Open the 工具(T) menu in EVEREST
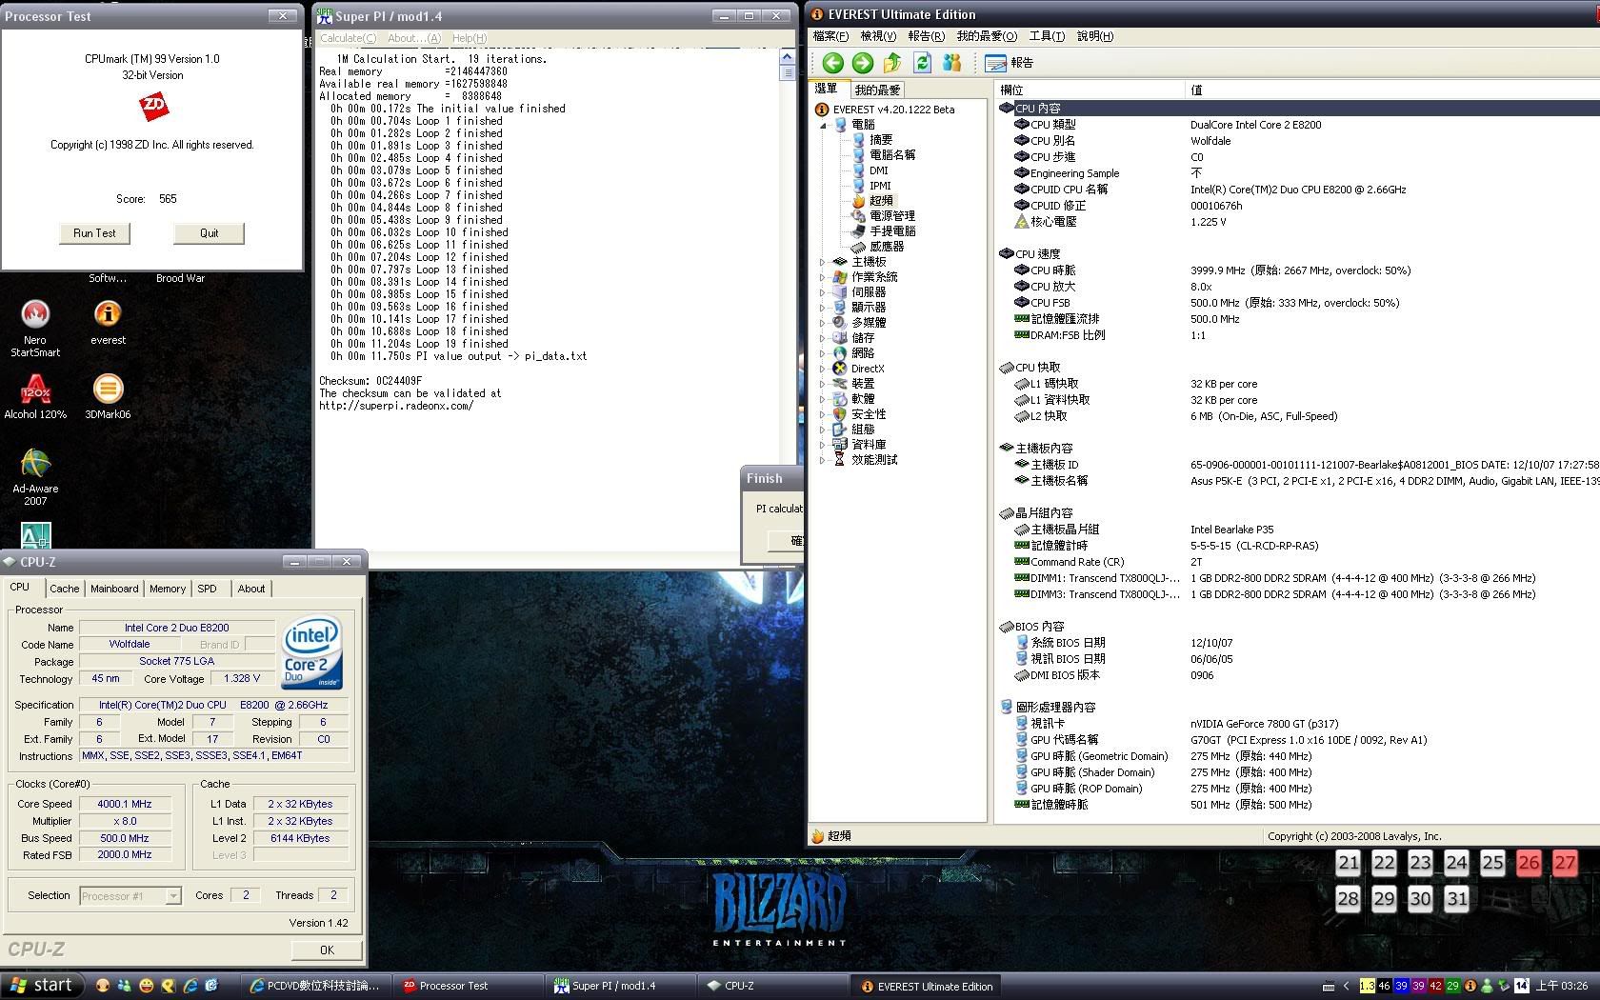Screen dimensions: 1600x1000 (x=1047, y=36)
